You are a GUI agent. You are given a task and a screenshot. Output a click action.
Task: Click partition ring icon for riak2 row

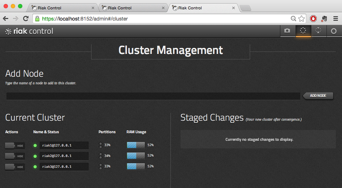pos(101,156)
